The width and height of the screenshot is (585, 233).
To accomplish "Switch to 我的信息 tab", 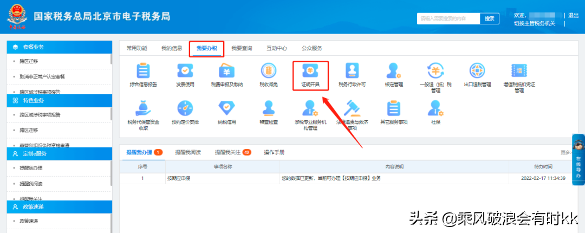I will (x=172, y=48).
